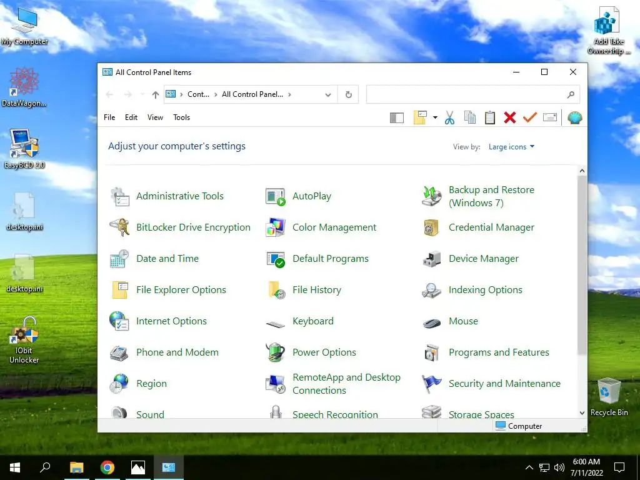Screen dimensions: 640x480
Task: Open the notification center icon
Action: (619, 467)
